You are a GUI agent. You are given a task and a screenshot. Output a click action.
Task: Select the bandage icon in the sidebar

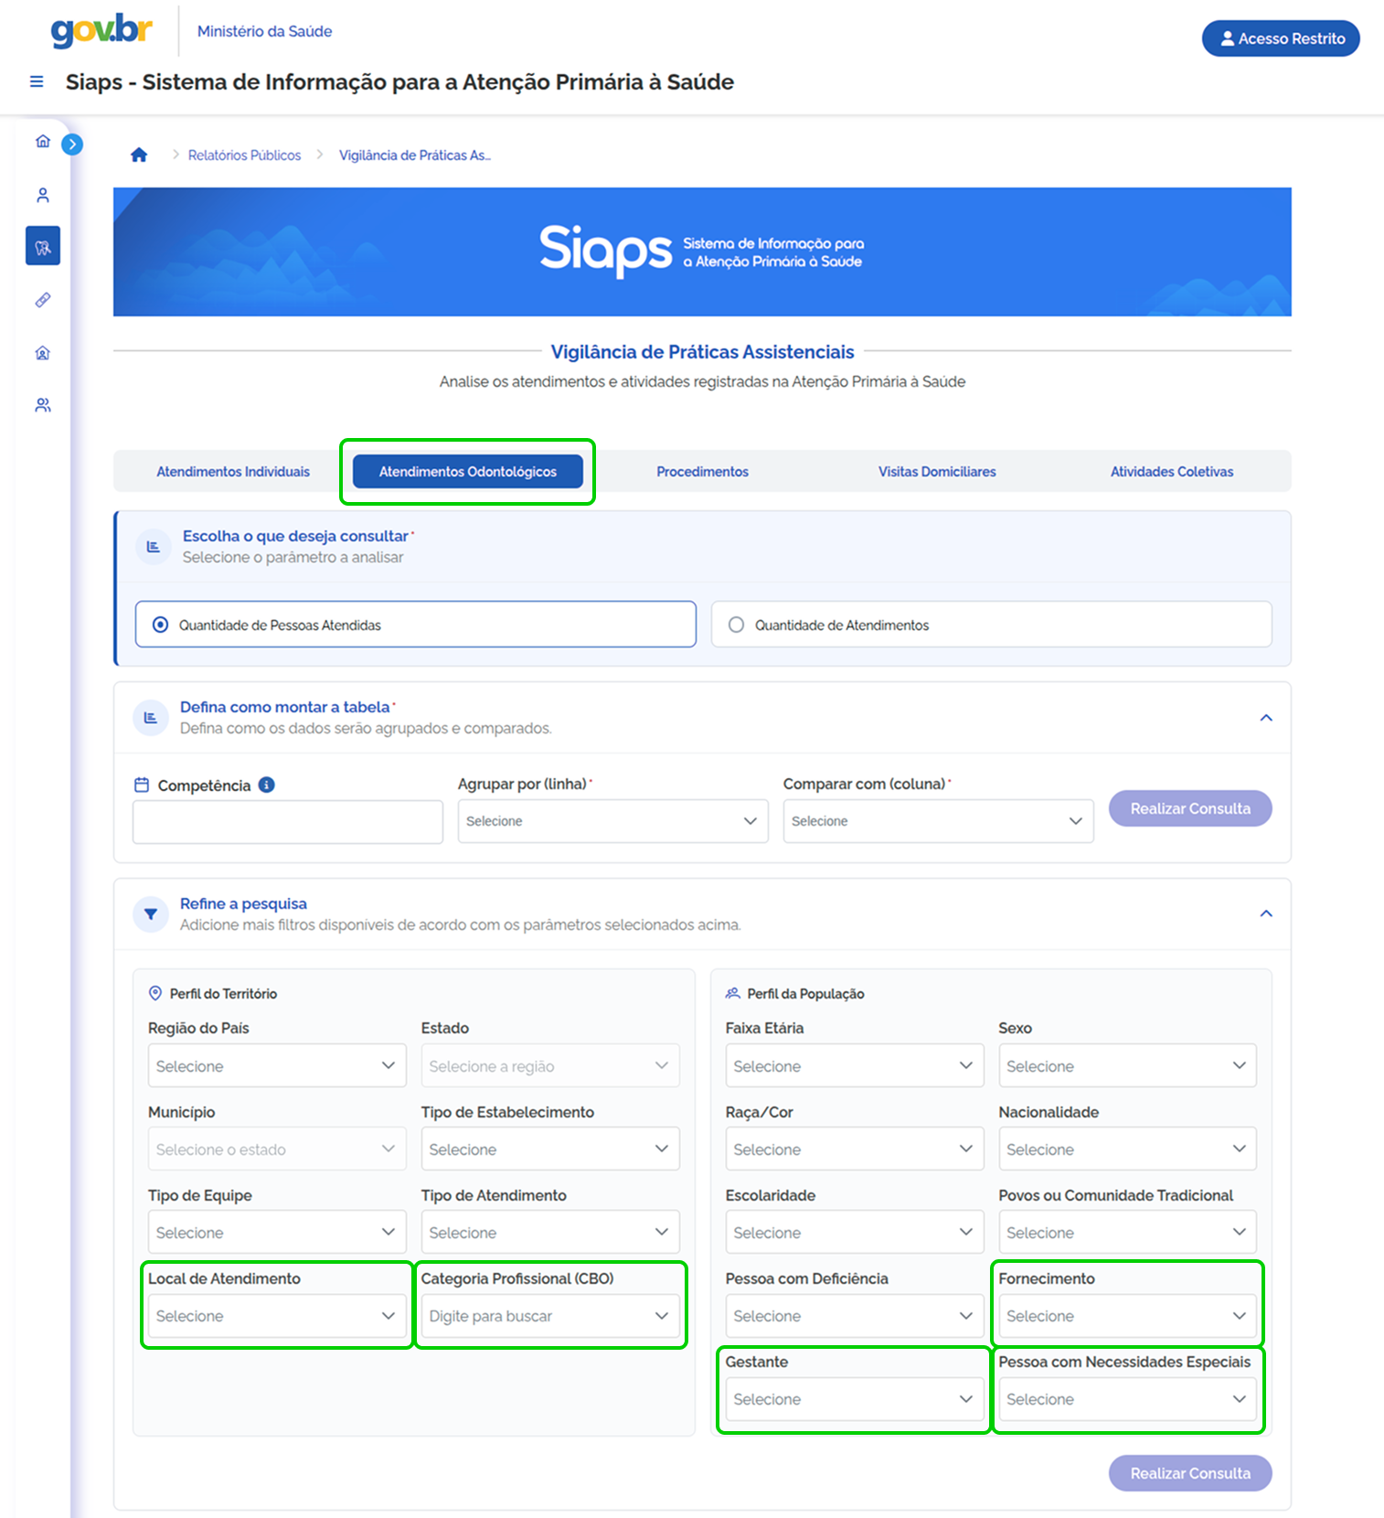coord(42,300)
